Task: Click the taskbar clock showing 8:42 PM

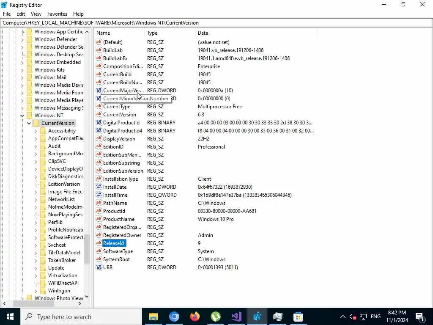Action: [x=397, y=317]
